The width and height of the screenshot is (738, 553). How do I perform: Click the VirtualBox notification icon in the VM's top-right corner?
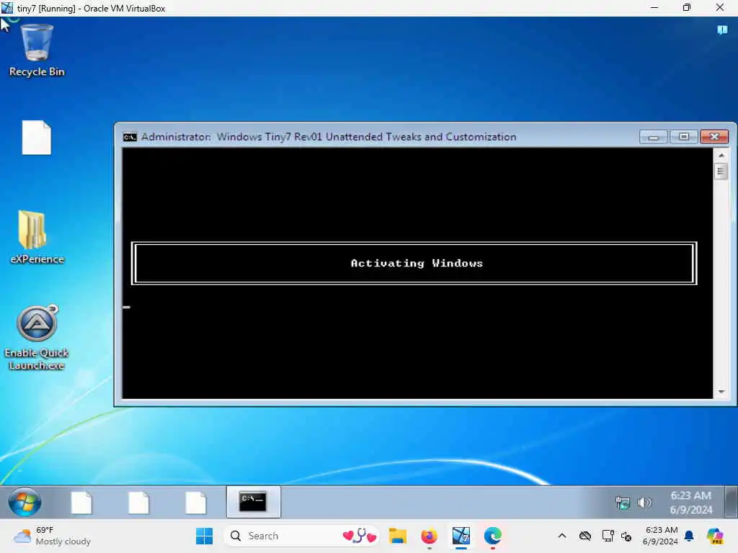click(722, 30)
